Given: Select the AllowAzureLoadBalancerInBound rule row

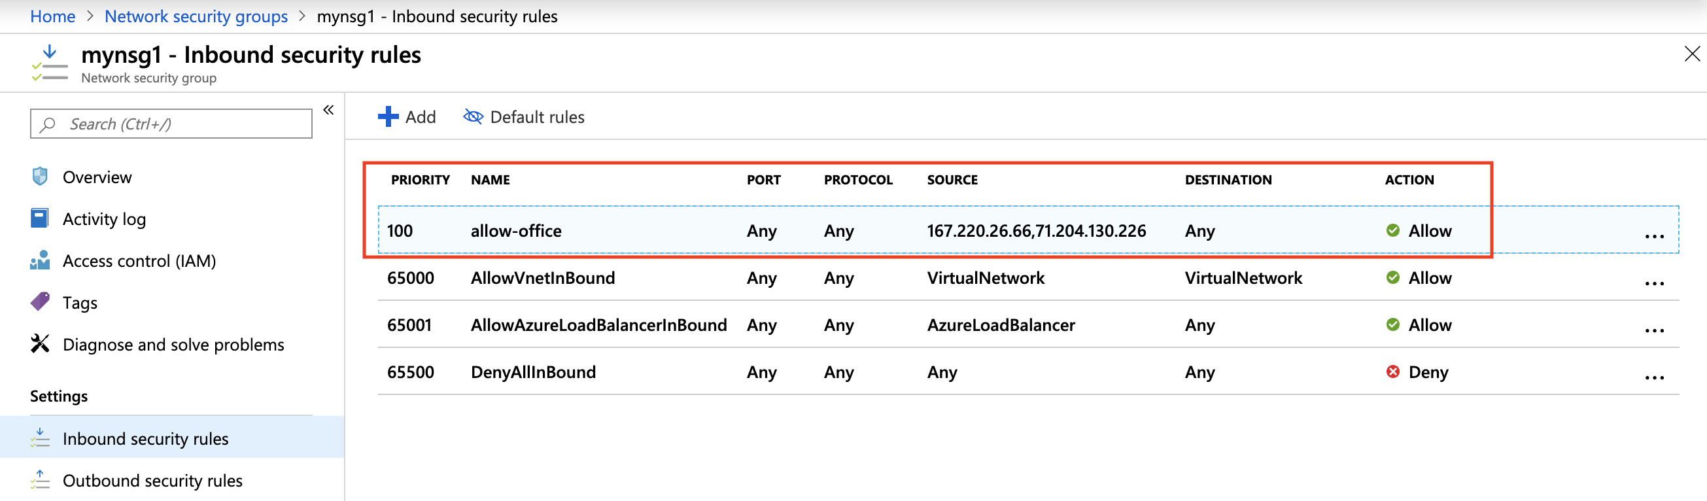Looking at the screenshot, I should pos(1027,324).
